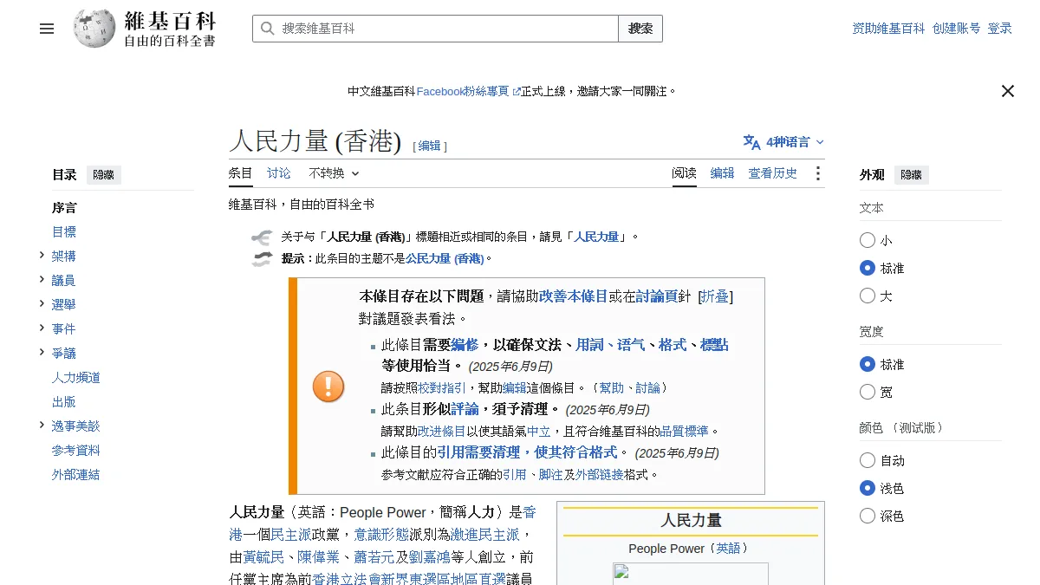Open the 不转换 language variant dropdown
The width and height of the screenshot is (1040, 585).
point(335,173)
